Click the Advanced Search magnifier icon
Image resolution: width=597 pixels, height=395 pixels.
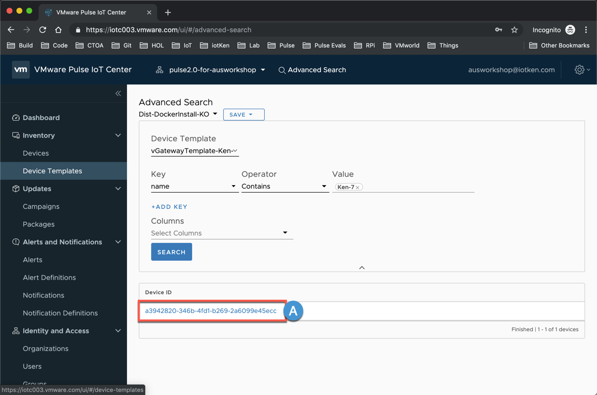[x=282, y=70]
